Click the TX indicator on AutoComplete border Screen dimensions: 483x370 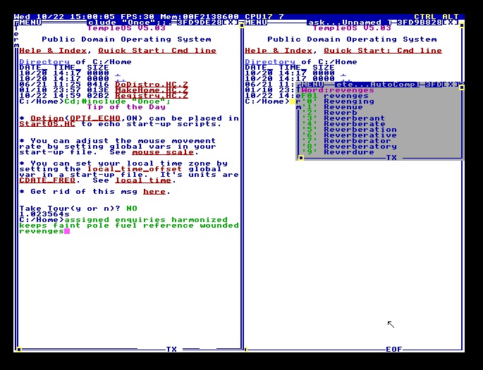[391, 158]
